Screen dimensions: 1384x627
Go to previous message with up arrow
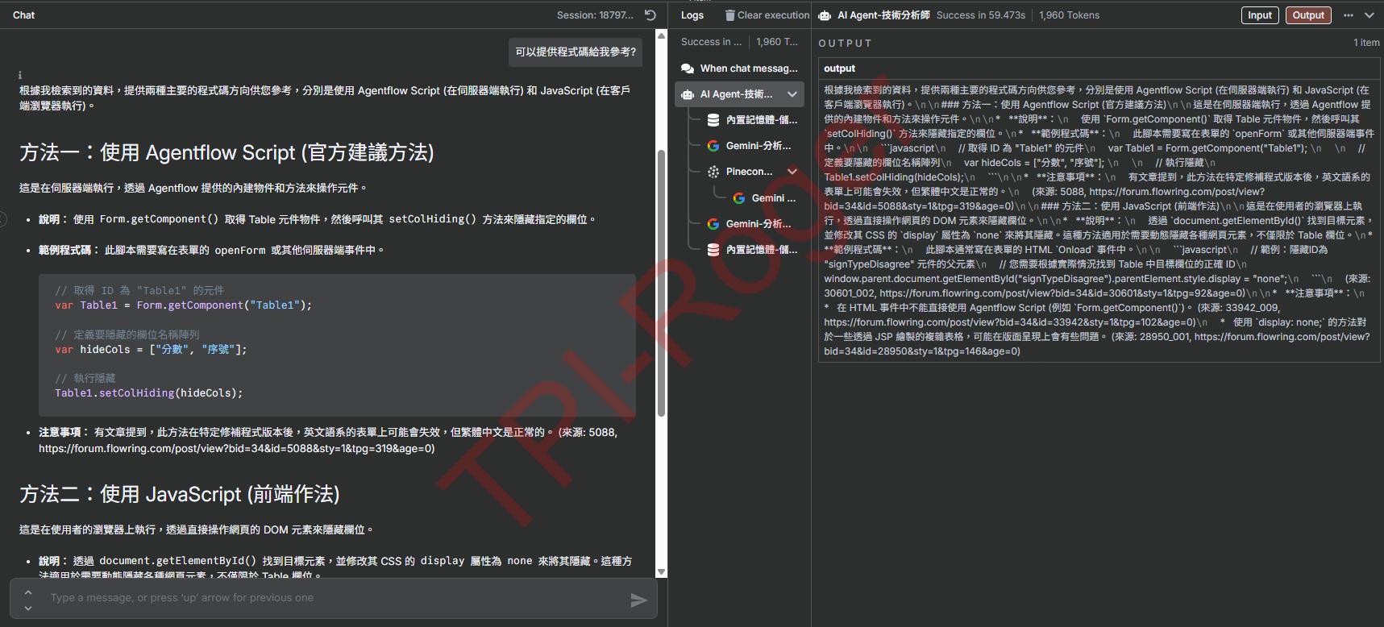click(x=28, y=592)
